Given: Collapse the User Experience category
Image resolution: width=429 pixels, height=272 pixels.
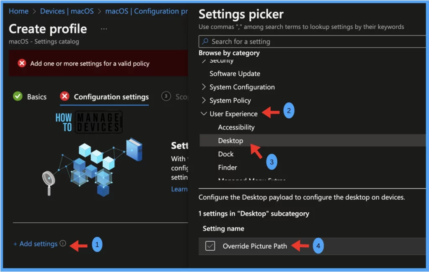Looking at the screenshot, I should [204, 114].
